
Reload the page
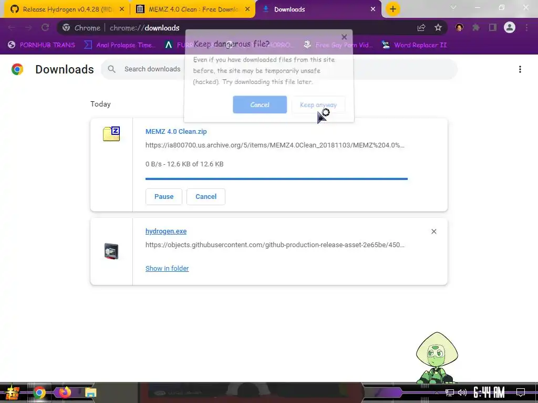(45, 28)
